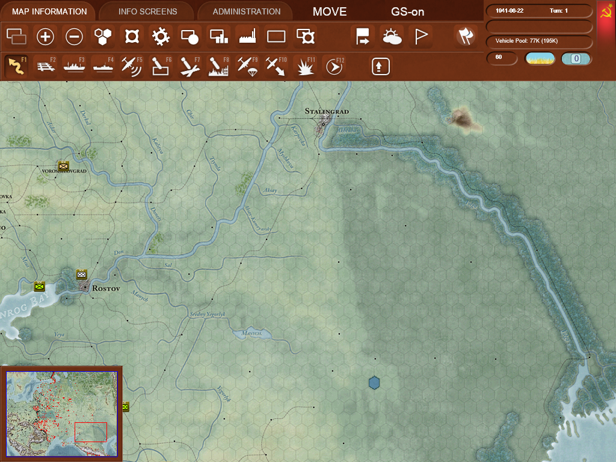Select bomb city mode (F8)
Screen dimensions: 616x462
[218, 66]
